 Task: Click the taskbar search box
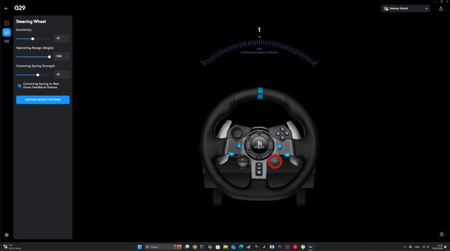pos(163,247)
